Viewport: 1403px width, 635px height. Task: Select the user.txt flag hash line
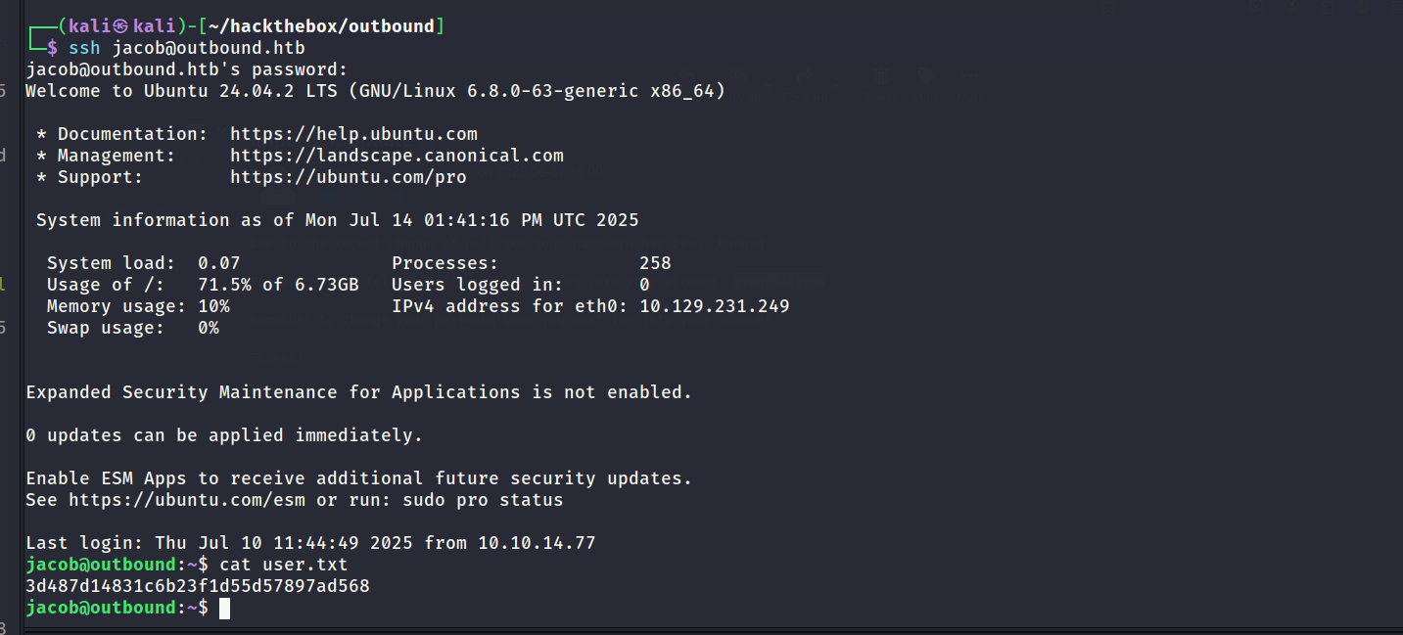pyautogui.click(x=198, y=586)
